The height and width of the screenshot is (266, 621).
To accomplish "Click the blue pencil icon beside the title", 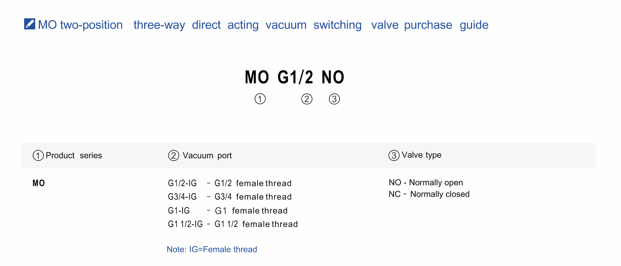I will (x=29, y=24).
